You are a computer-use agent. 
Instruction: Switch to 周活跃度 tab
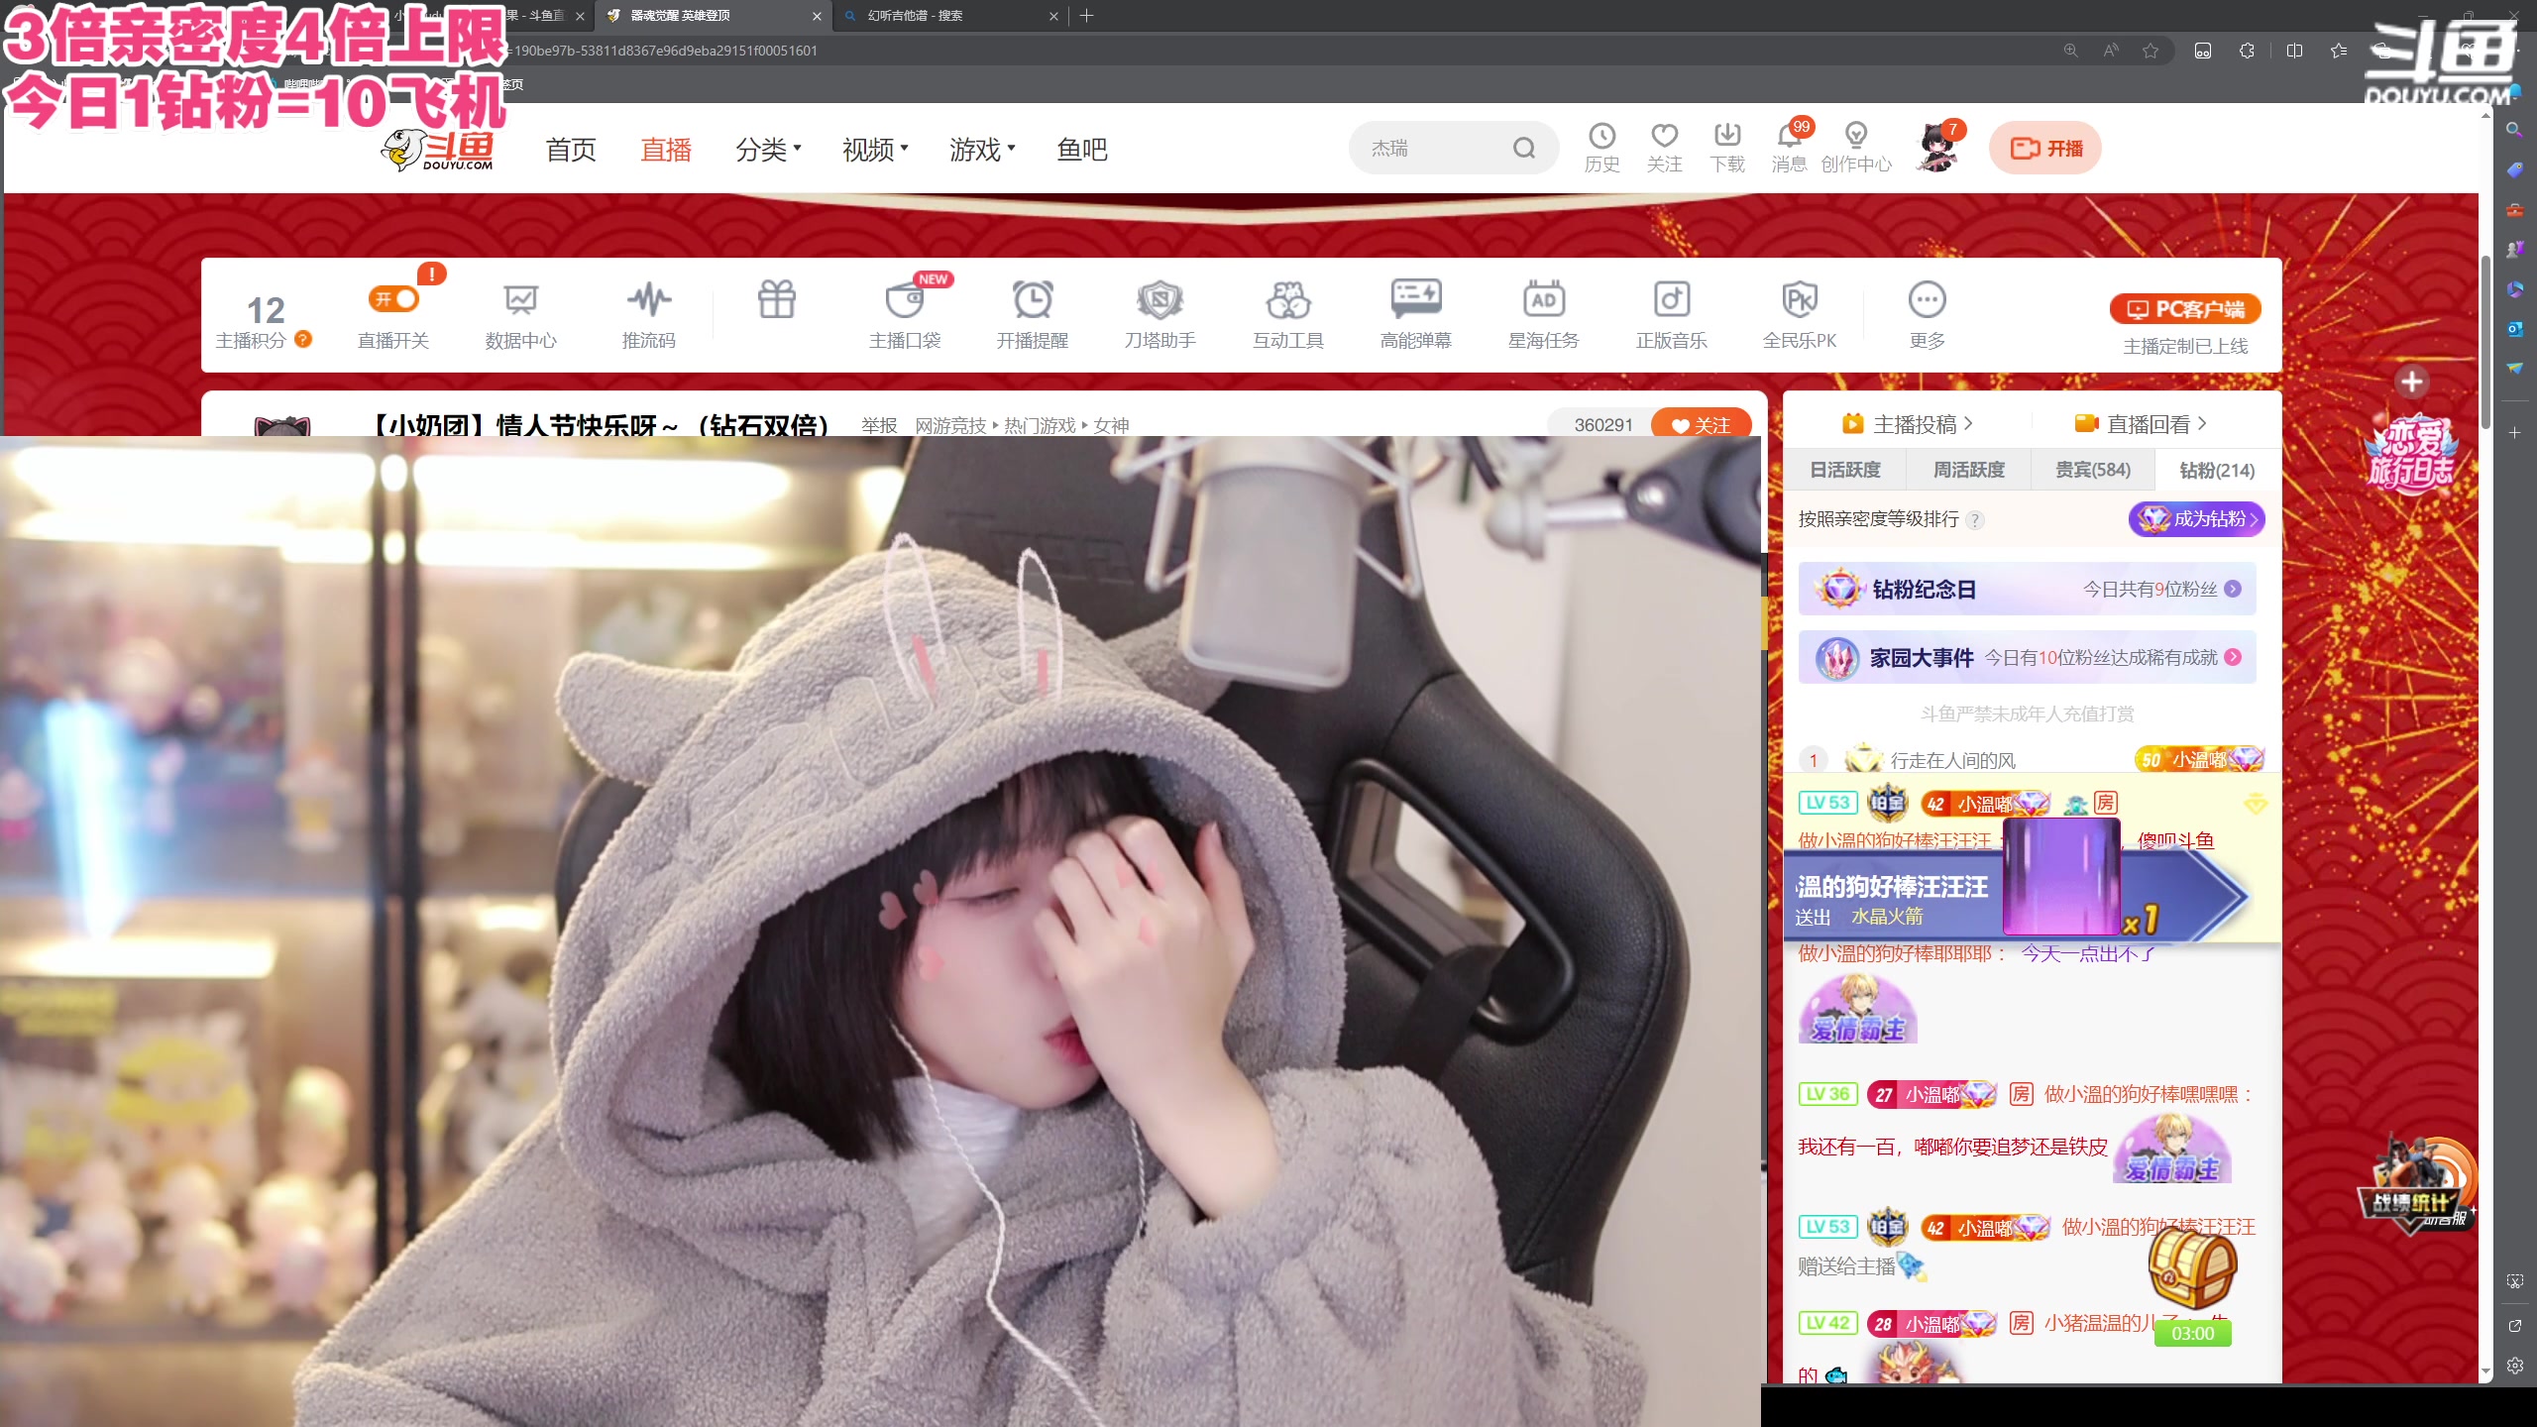coord(1968,470)
